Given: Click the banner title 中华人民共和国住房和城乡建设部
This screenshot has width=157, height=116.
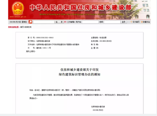Looking at the screenshot, I should (x=80, y=7).
